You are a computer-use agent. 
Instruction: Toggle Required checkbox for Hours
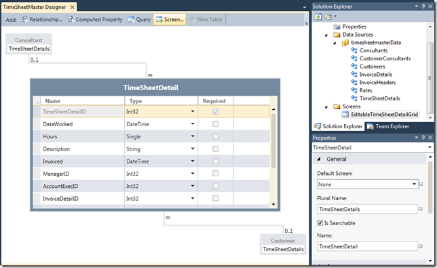(x=215, y=136)
